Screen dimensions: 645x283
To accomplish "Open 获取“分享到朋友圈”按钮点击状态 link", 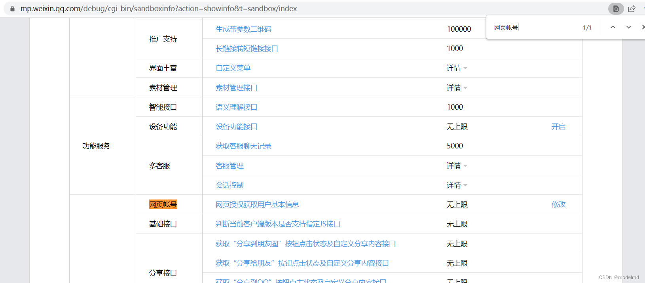I will (x=305, y=243).
